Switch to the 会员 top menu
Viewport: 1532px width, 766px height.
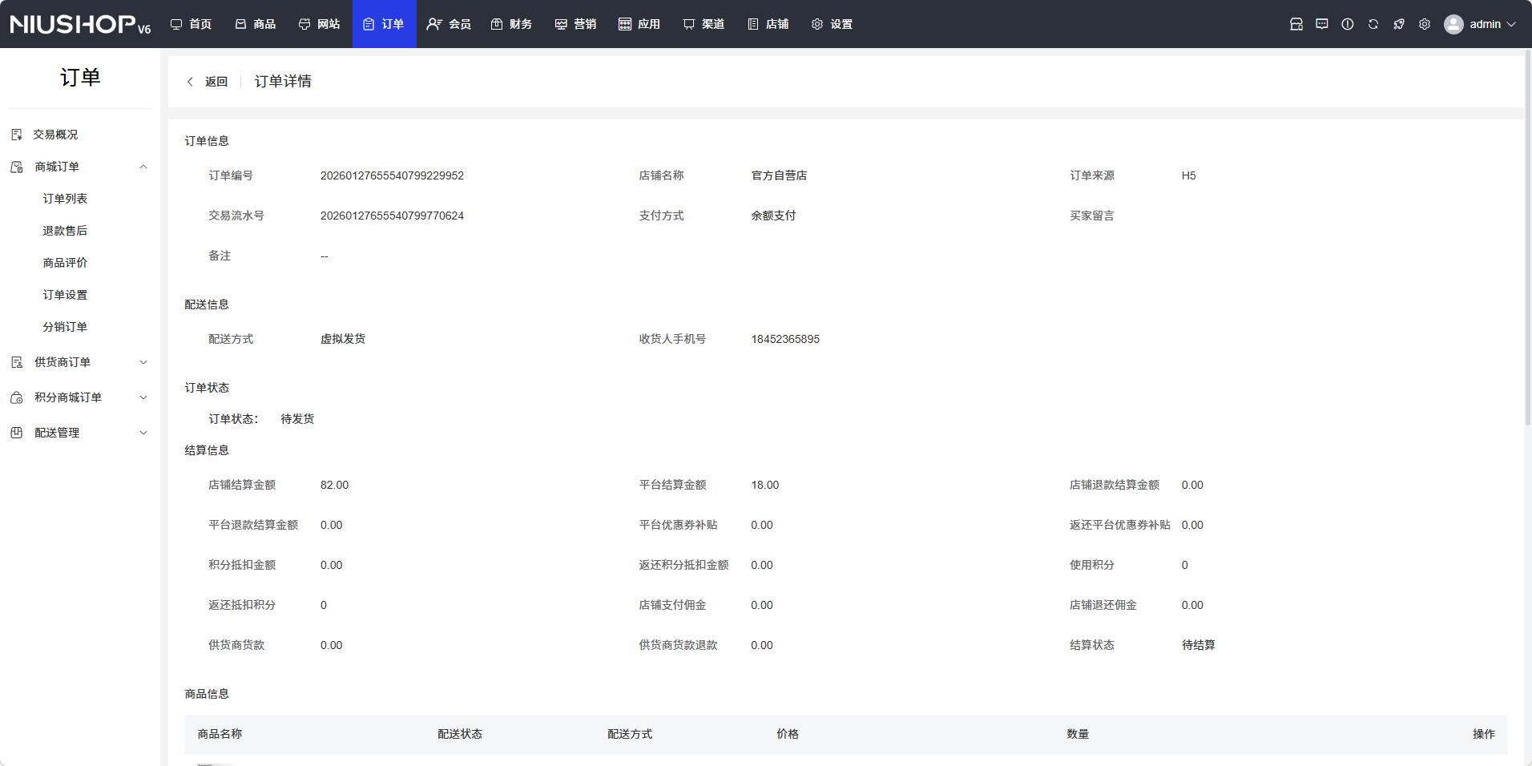pos(449,24)
